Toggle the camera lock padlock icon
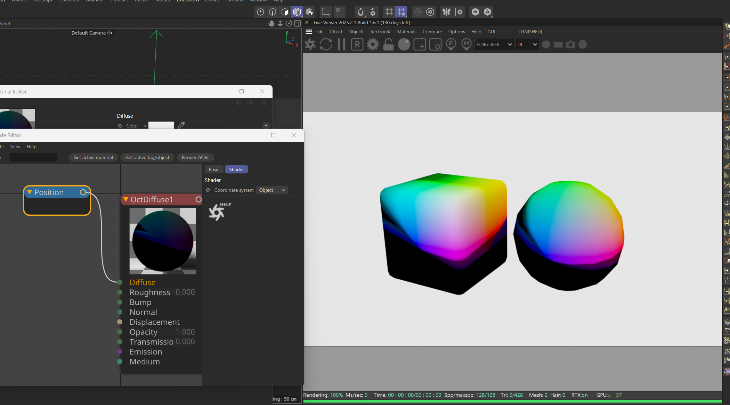 388,44
